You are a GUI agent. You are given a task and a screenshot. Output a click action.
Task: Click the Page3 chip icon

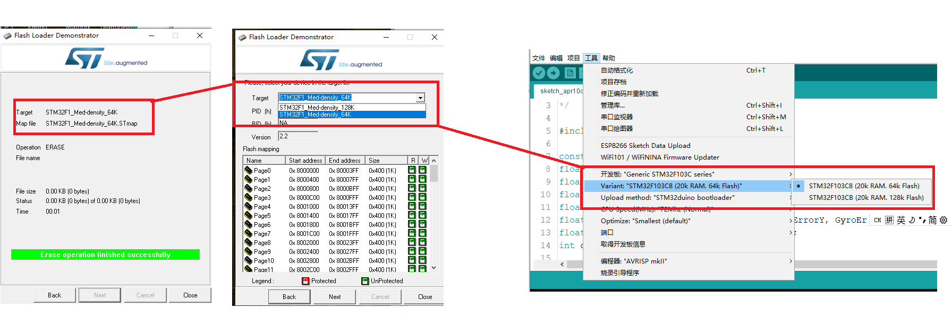248,197
